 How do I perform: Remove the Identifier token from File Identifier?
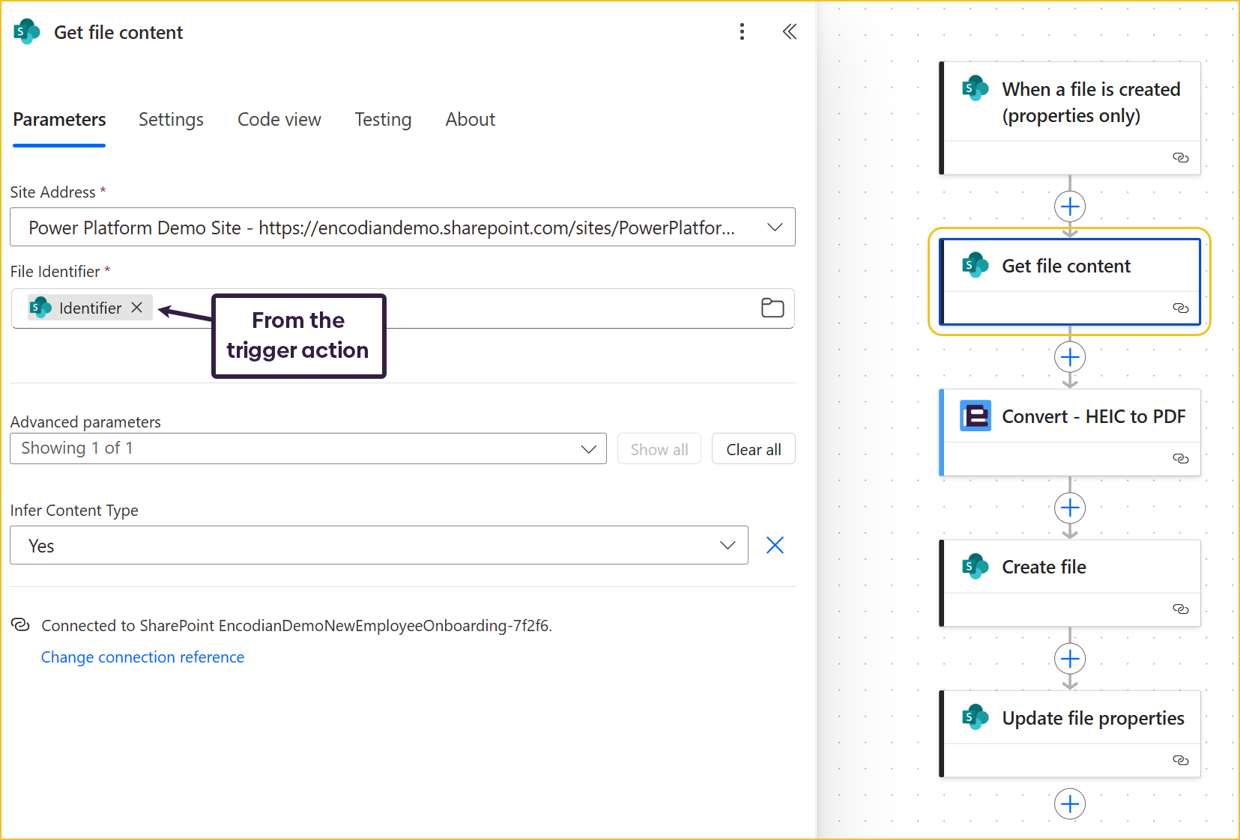tap(137, 308)
